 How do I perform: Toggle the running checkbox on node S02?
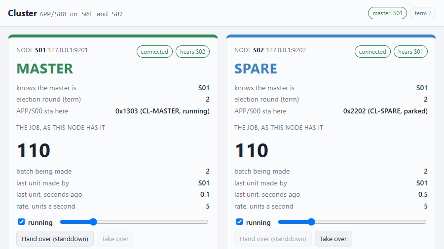pos(240,222)
